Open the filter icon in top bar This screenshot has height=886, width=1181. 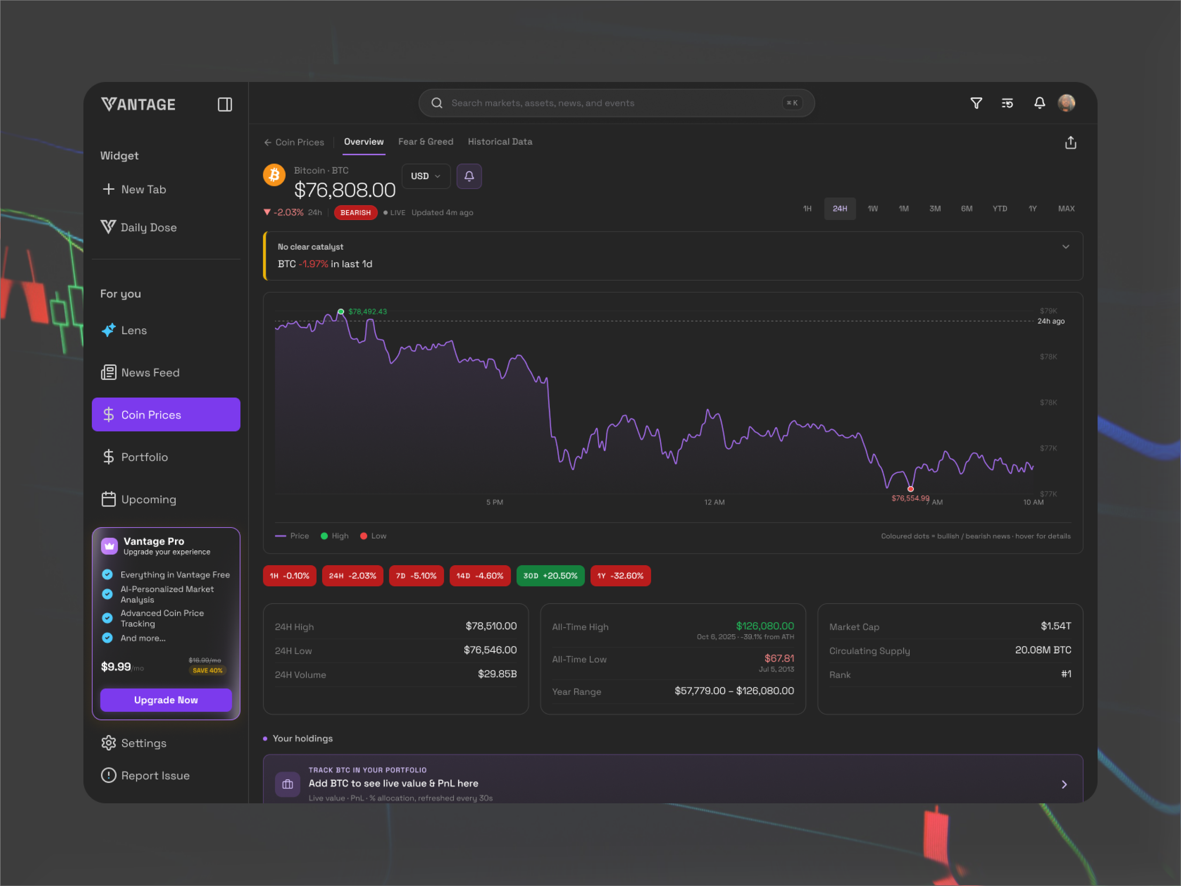click(x=976, y=103)
